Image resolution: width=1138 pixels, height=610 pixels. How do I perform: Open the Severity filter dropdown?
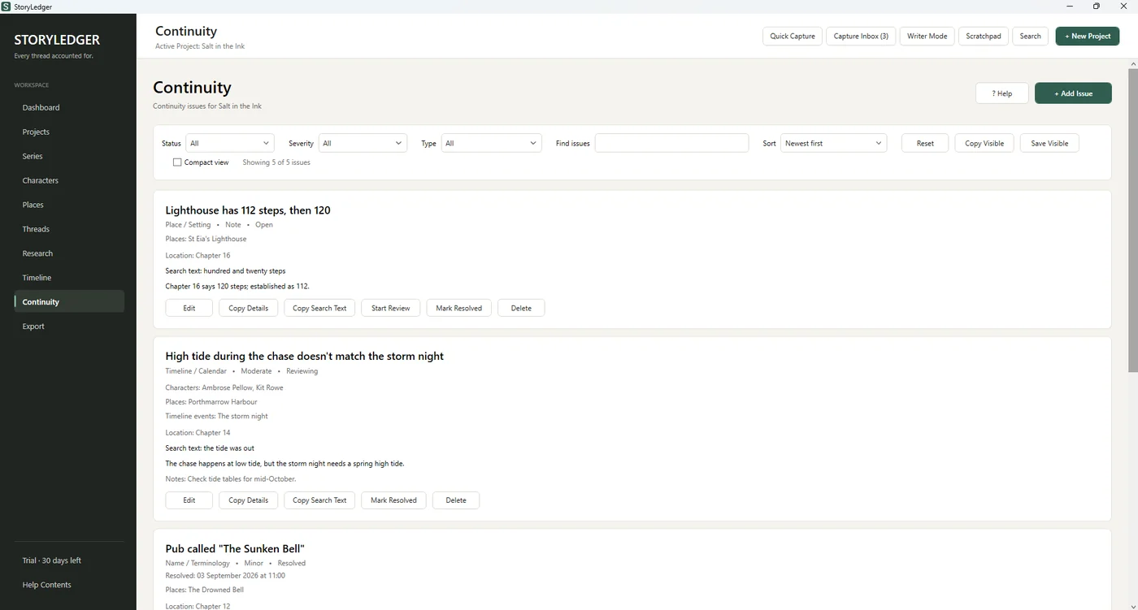click(x=363, y=143)
